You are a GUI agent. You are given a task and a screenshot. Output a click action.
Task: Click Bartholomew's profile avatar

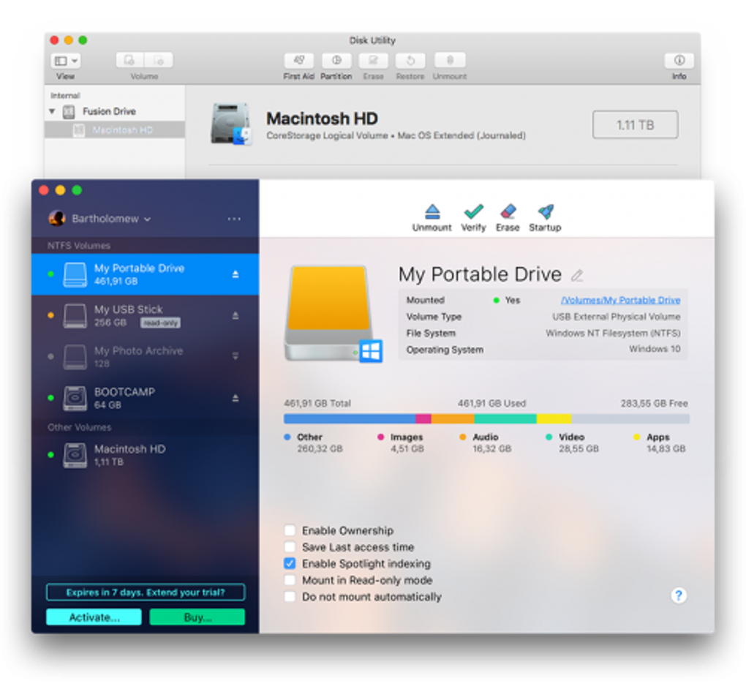(57, 219)
